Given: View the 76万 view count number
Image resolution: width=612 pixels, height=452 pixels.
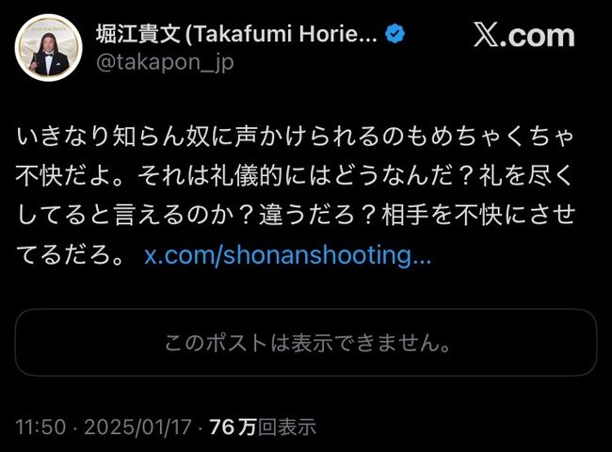Looking at the screenshot, I should click(x=233, y=427).
